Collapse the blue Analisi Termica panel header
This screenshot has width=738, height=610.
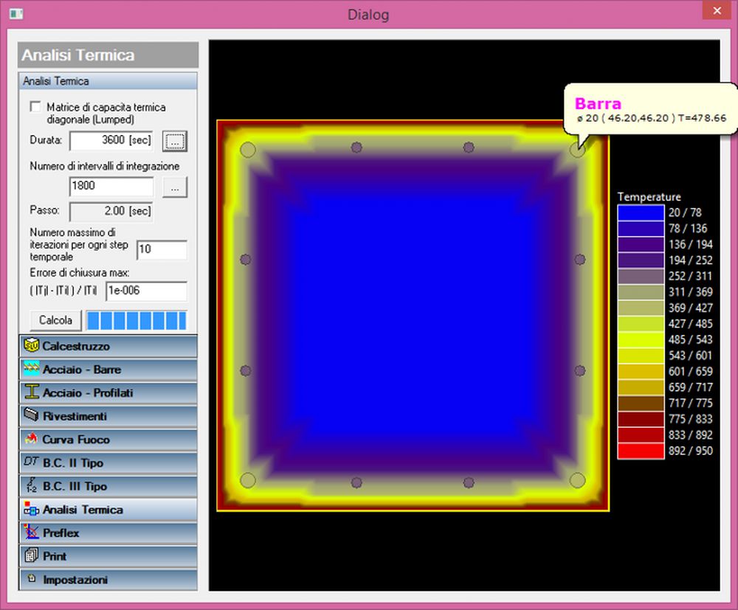108,81
